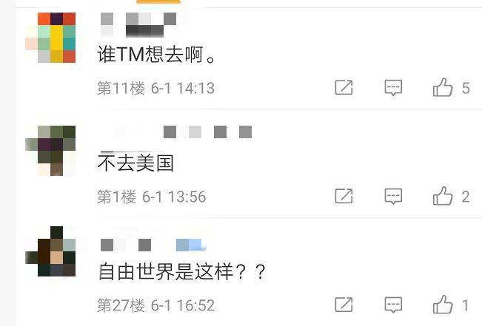Open username above 谁TM想去啊 comment
482x326 pixels.
[138, 25]
